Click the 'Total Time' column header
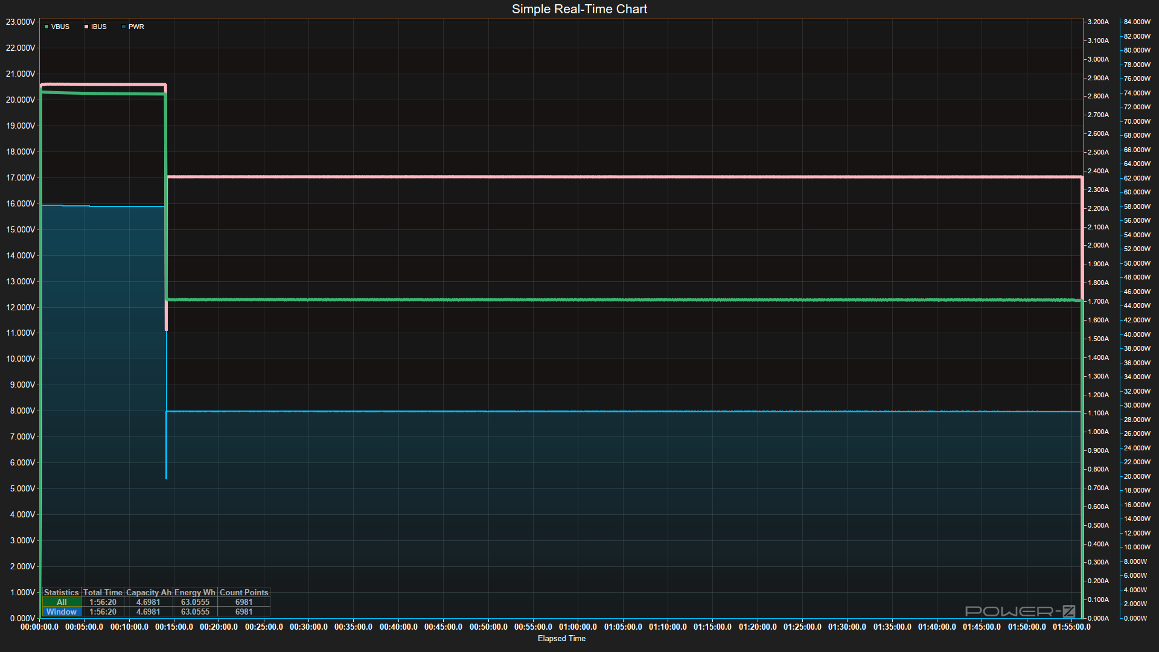This screenshot has width=1159, height=652. (103, 592)
